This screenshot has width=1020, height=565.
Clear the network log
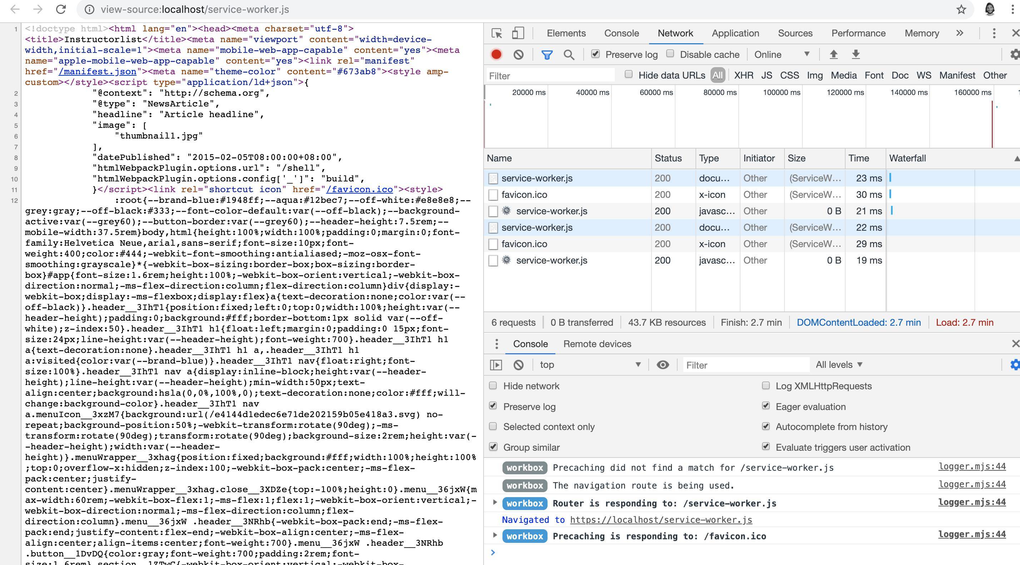(518, 54)
